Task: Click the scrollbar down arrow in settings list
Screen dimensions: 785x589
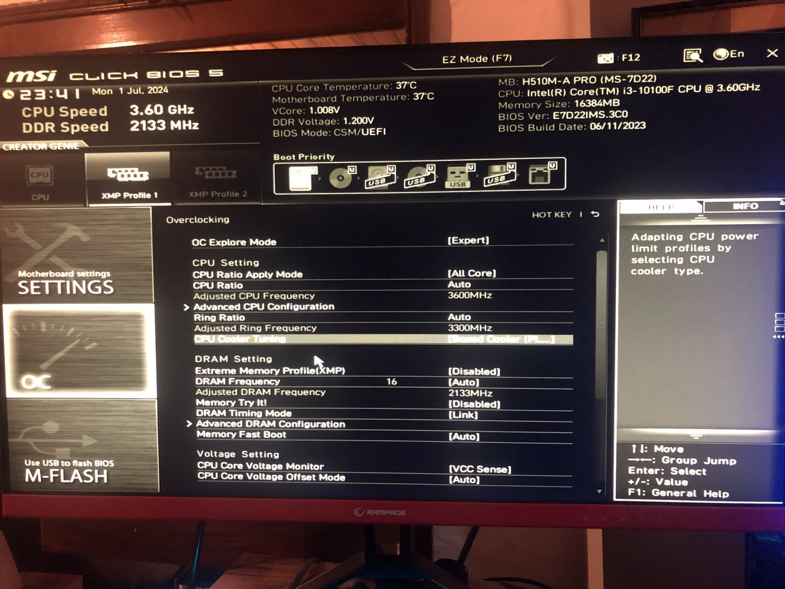Action: point(600,492)
